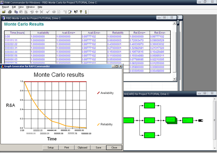Open the Help menu

[x=40, y=7]
